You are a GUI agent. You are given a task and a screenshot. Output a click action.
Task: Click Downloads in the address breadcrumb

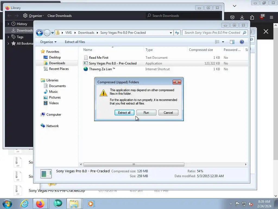pyautogui.click(x=86, y=33)
